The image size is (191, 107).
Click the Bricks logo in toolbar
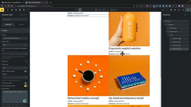point(2,10)
